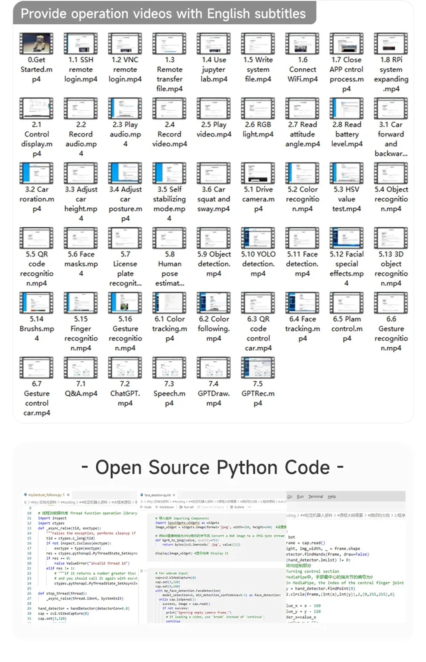Open 3.5 Self stabilizing mode.mp4 video
The width and height of the screenshot is (426, 662).
[170, 173]
